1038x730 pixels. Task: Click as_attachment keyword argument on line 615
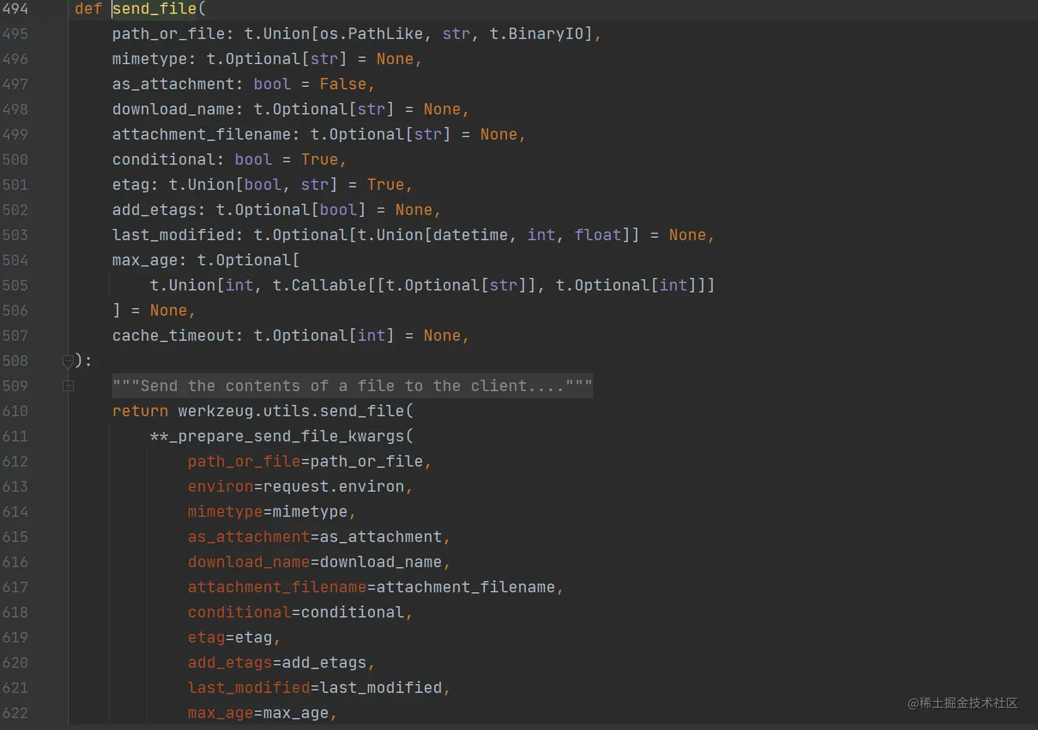coord(249,537)
